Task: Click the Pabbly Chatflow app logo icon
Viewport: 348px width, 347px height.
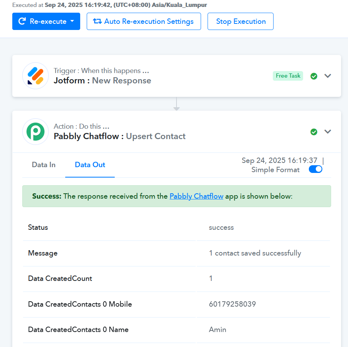Action: tap(36, 131)
